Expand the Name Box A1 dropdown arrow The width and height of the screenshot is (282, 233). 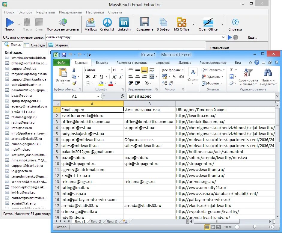pyautogui.click(x=98, y=96)
